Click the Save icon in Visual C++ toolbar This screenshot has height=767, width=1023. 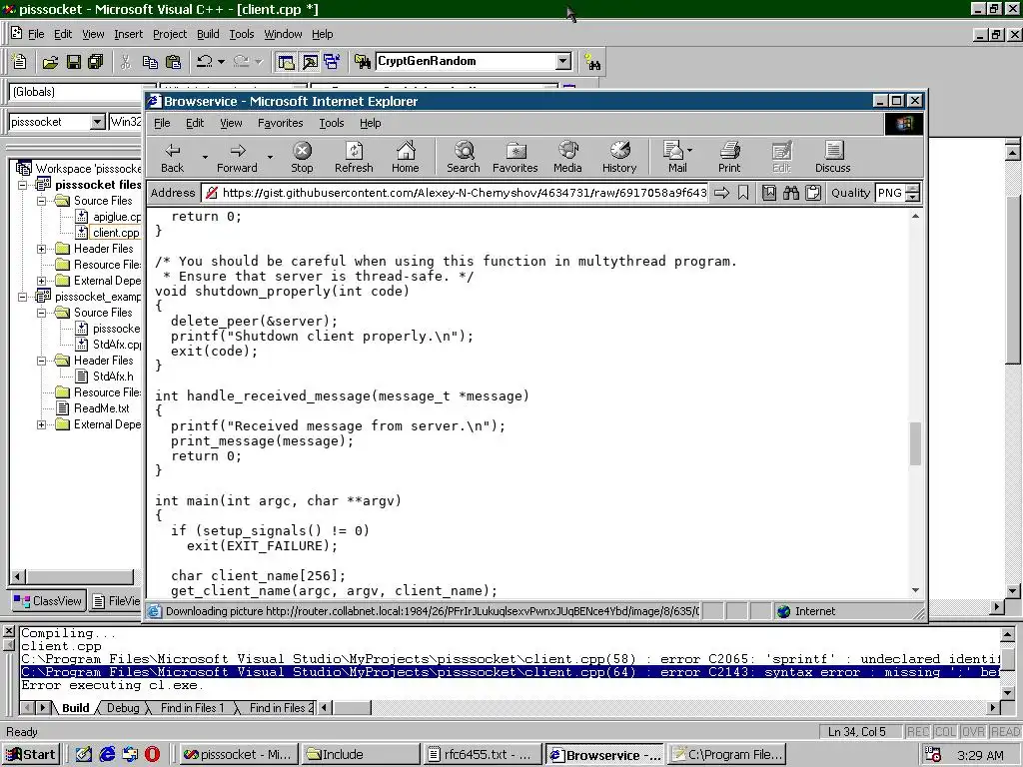pyautogui.click(x=74, y=62)
